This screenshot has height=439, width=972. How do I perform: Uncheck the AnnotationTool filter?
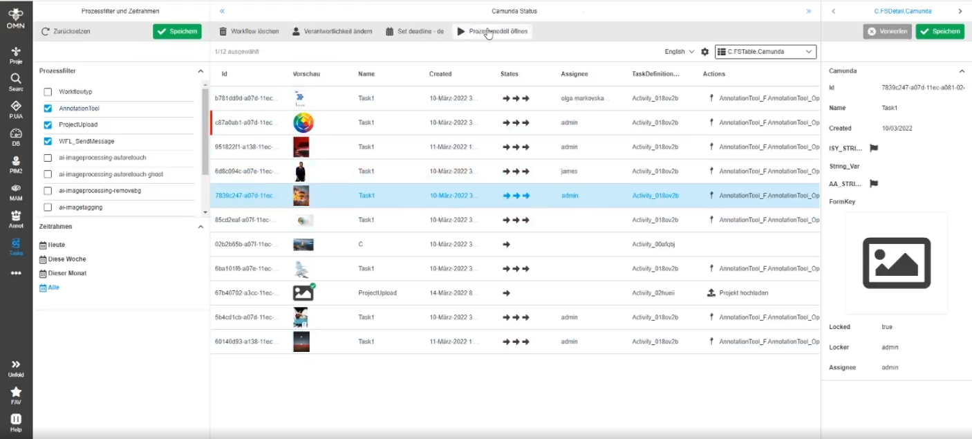coord(48,109)
